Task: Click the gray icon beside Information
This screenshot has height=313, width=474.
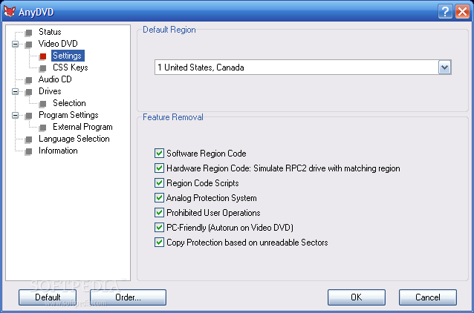Action: [x=28, y=151]
